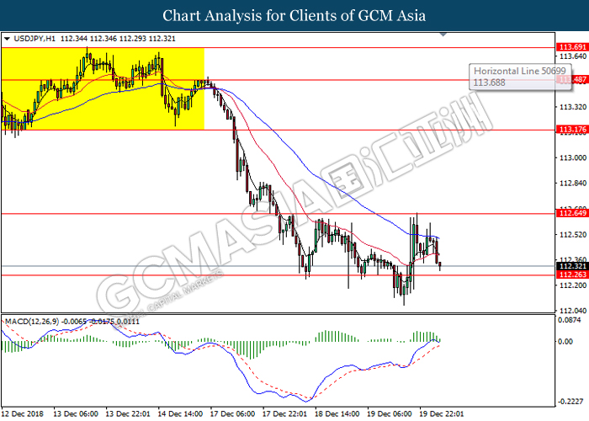Image resolution: width=589 pixels, height=421 pixels.
Task: Click the 13 Dec 22:01 time label
Action: (x=128, y=414)
